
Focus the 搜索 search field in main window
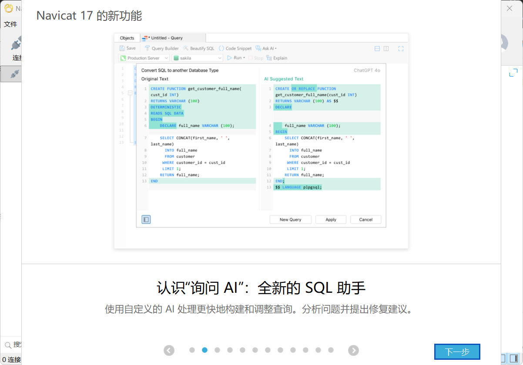(13, 345)
